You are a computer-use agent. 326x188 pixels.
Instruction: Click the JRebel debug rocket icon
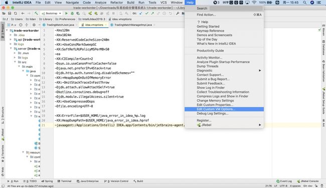click(x=96, y=14)
